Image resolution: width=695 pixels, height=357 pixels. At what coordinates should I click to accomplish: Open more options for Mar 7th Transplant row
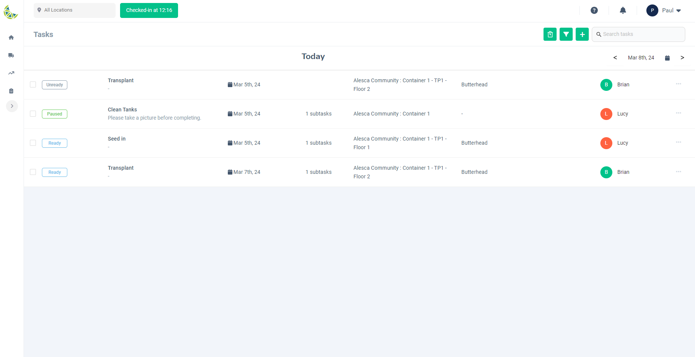click(x=679, y=172)
